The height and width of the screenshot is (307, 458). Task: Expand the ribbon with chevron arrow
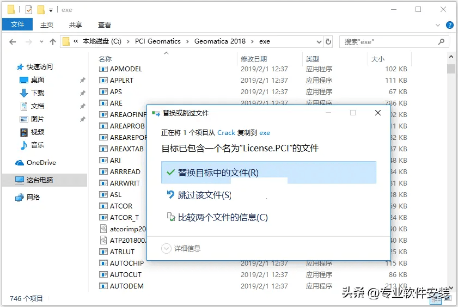point(437,25)
